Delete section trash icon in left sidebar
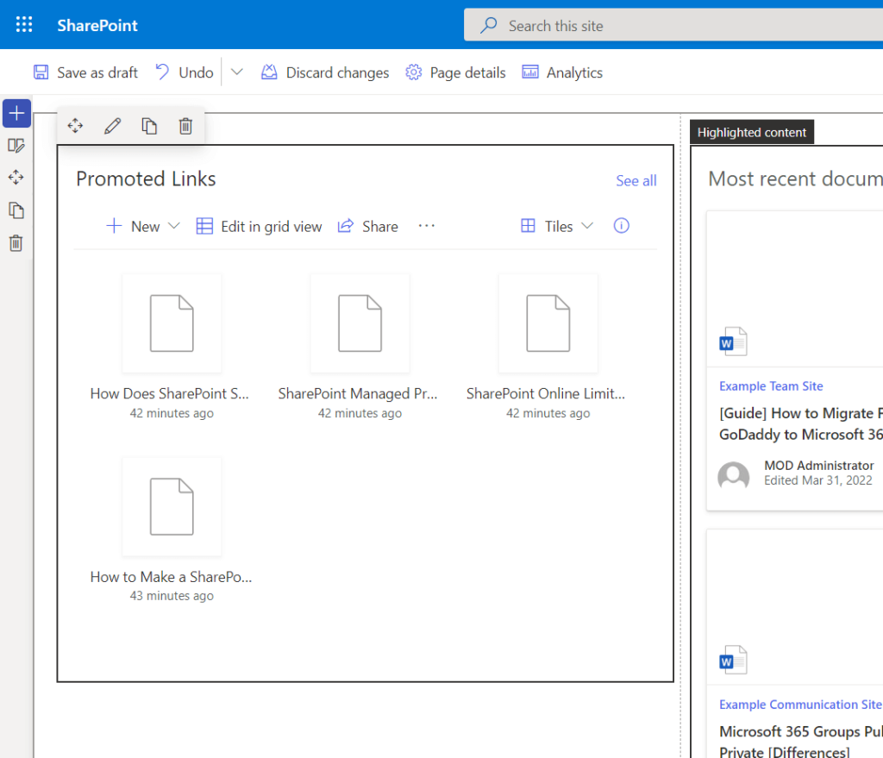The image size is (883, 758). (x=16, y=243)
